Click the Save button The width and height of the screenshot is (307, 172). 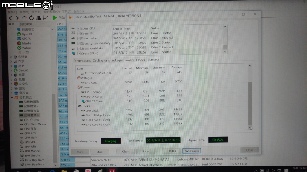(145, 151)
